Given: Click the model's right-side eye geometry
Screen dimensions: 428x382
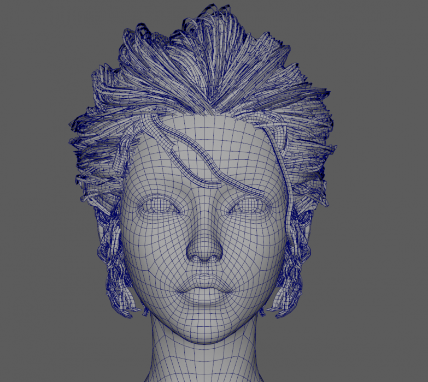Looking at the screenshot, I should click(x=250, y=205).
